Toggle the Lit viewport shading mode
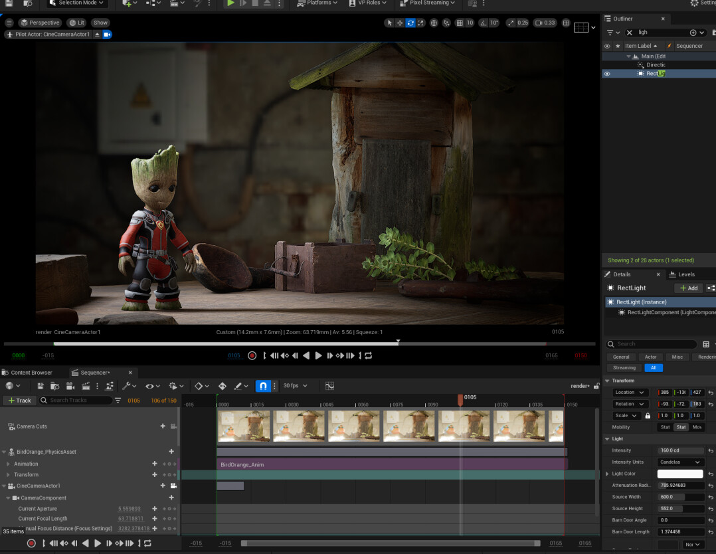Viewport: 716px width, 554px height. click(x=77, y=22)
